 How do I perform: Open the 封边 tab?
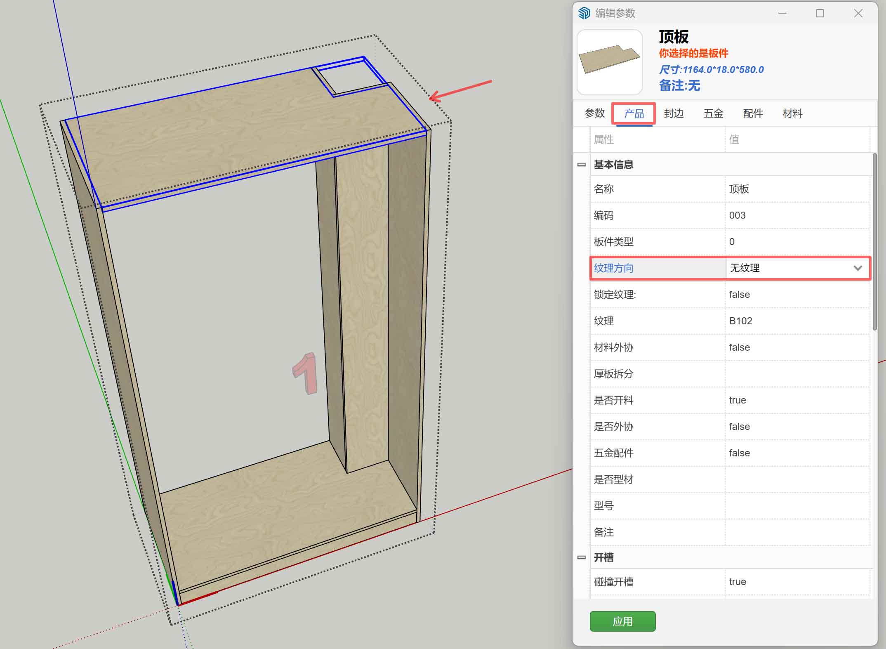pos(674,113)
